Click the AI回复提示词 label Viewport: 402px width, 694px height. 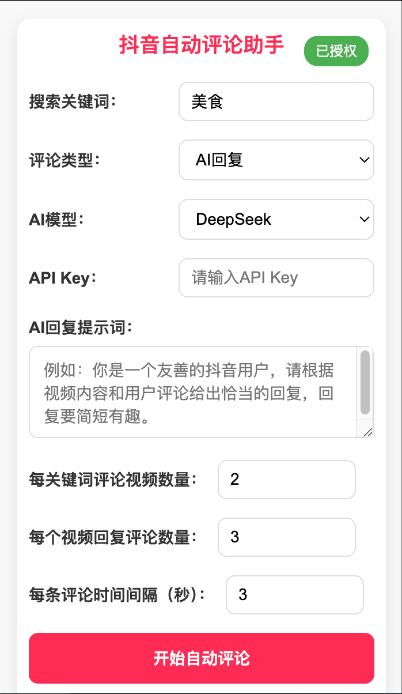point(81,328)
